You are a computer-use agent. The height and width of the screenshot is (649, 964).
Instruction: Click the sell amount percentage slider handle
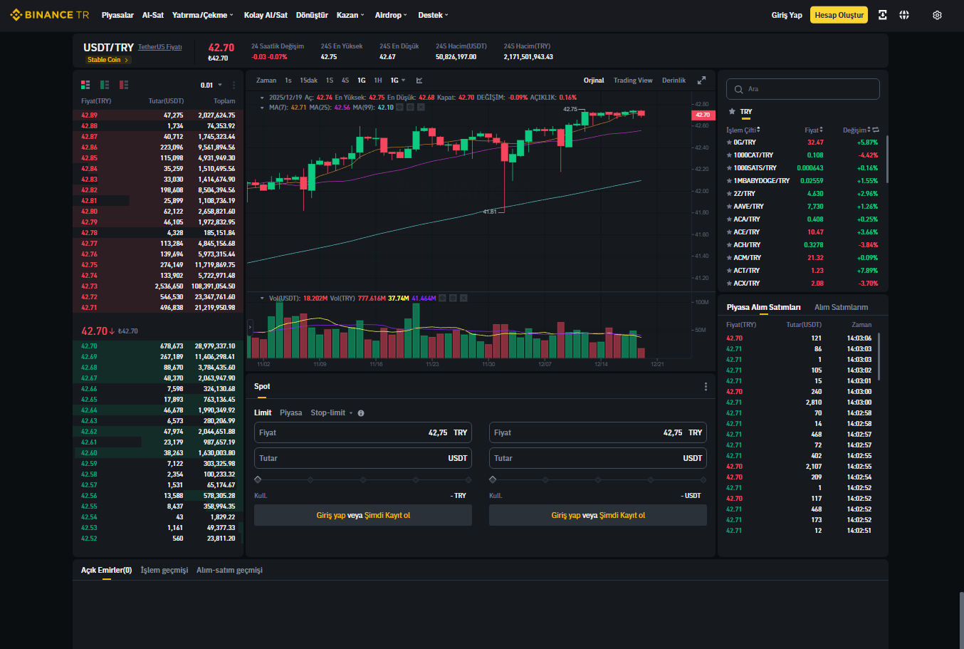tap(493, 479)
